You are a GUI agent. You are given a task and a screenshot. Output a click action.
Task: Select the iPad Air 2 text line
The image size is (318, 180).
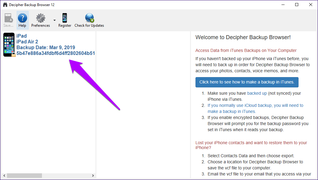pyautogui.click(x=27, y=42)
